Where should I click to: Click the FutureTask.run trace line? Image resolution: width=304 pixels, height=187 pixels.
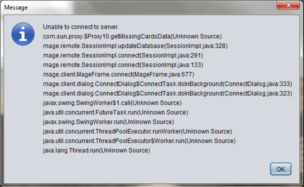pos(115,112)
